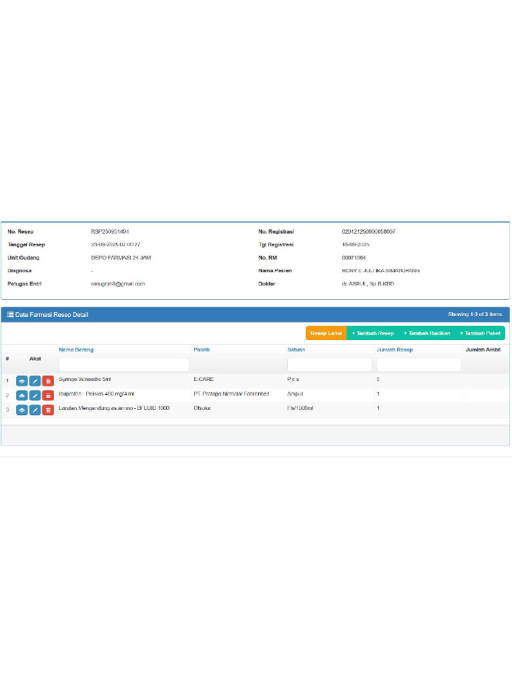
Task: Click the Aksi column header
Action: pyautogui.click(x=35, y=359)
